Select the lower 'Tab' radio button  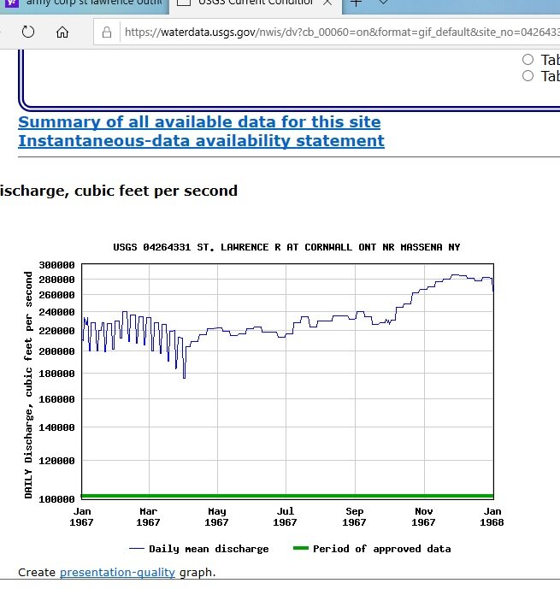(x=528, y=76)
